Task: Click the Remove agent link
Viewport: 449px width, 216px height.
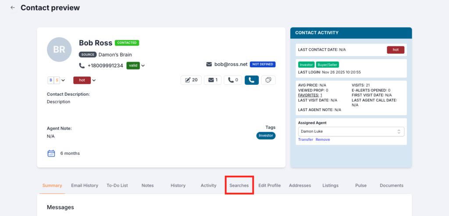Action: (x=323, y=139)
